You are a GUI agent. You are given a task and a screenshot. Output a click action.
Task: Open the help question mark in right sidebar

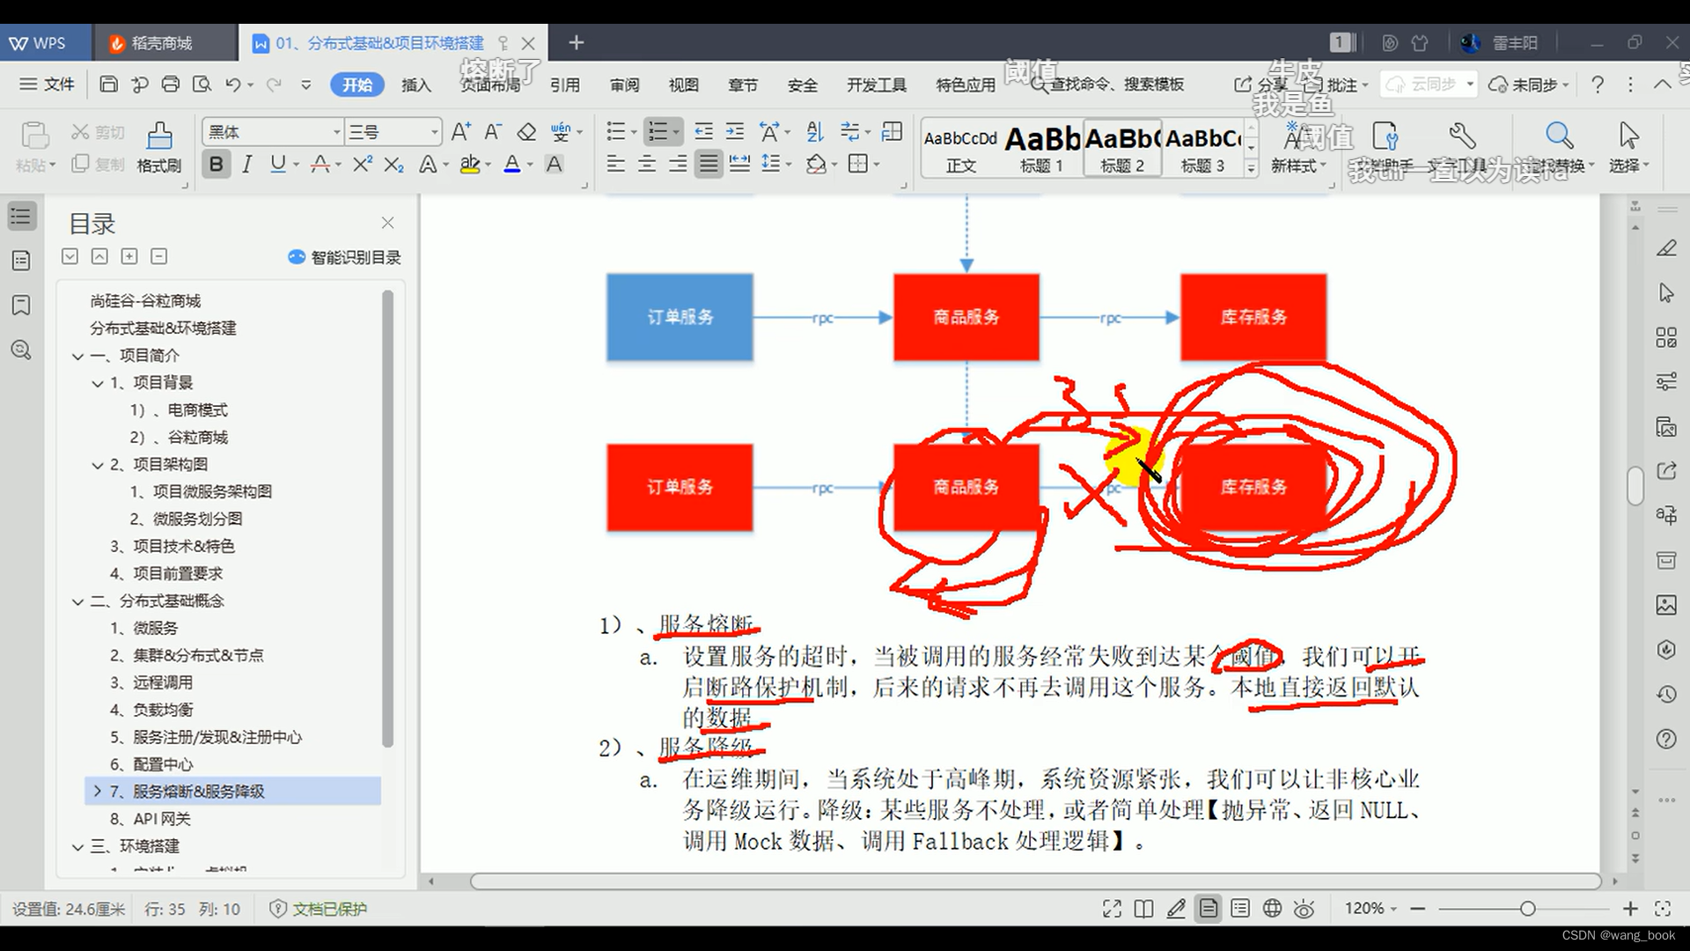1666,740
